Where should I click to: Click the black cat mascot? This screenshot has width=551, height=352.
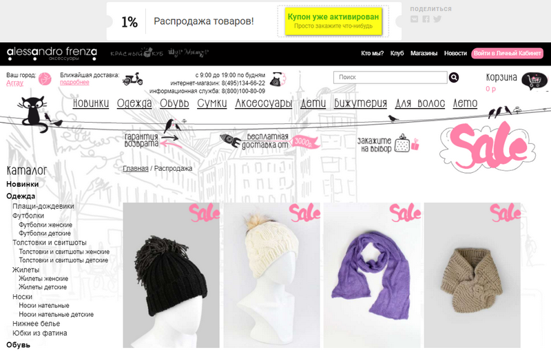pos(33,114)
